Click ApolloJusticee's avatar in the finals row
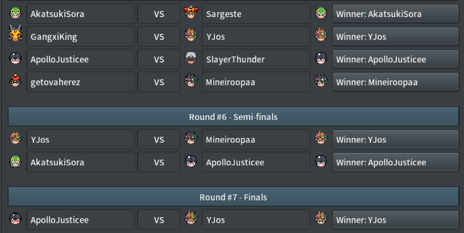Screen dimensions: 464x233 15,219
